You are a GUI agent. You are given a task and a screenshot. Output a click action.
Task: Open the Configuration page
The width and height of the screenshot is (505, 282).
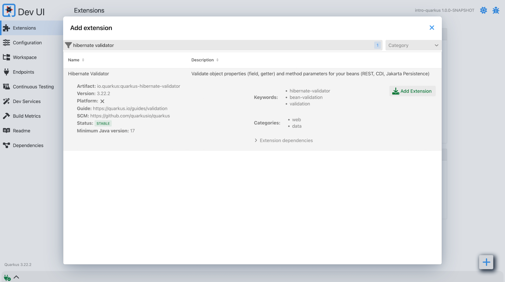point(32,43)
